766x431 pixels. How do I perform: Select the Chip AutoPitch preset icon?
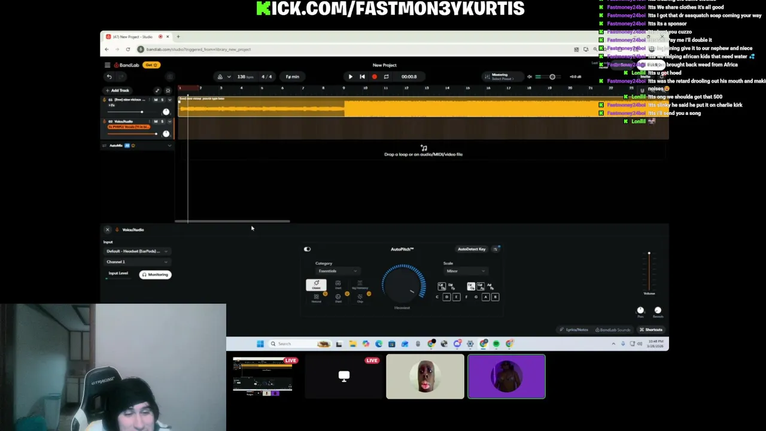pyautogui.click(x=360, y=298)
